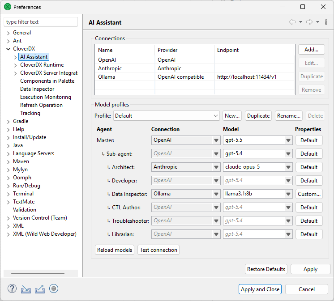Select the Java preferences category
This screenshot has width=334, height=301.
pyautogui.click(x=17, y=145)
